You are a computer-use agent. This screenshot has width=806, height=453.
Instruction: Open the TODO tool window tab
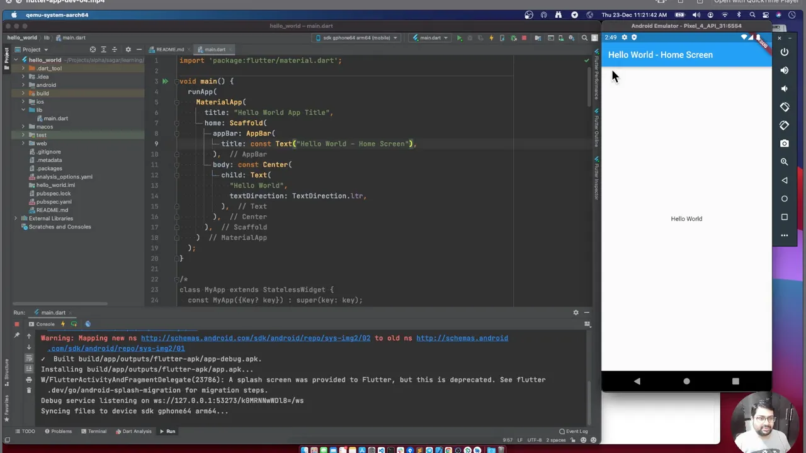click(x=25, y=432)
